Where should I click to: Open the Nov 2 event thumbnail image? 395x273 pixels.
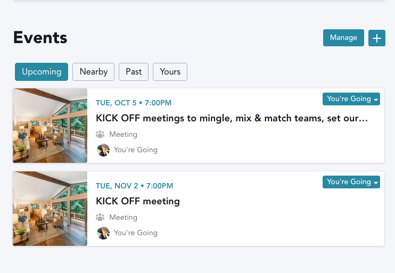coord(50,209)
